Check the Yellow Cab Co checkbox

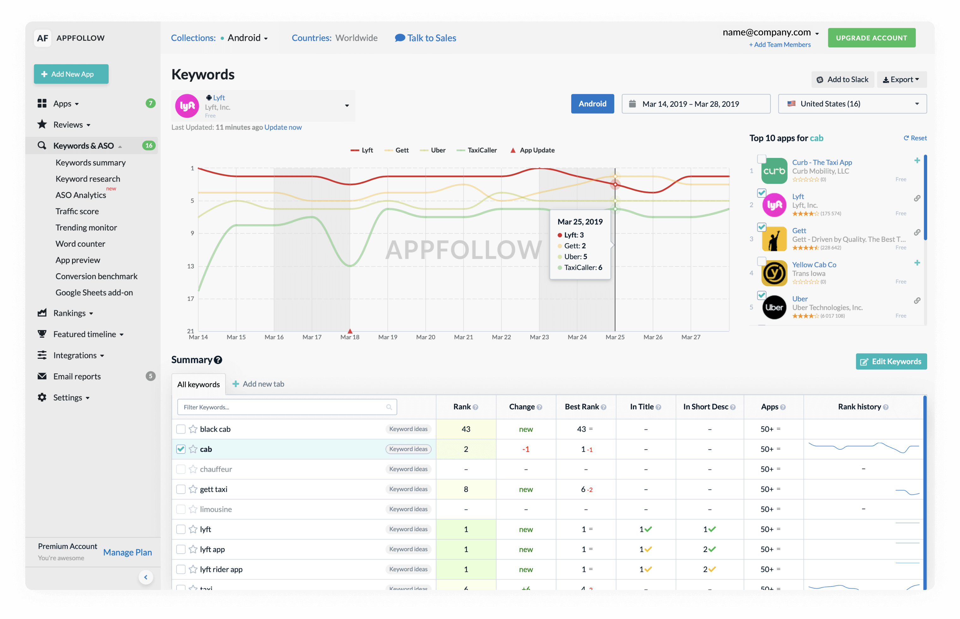(x=761, y=261)
